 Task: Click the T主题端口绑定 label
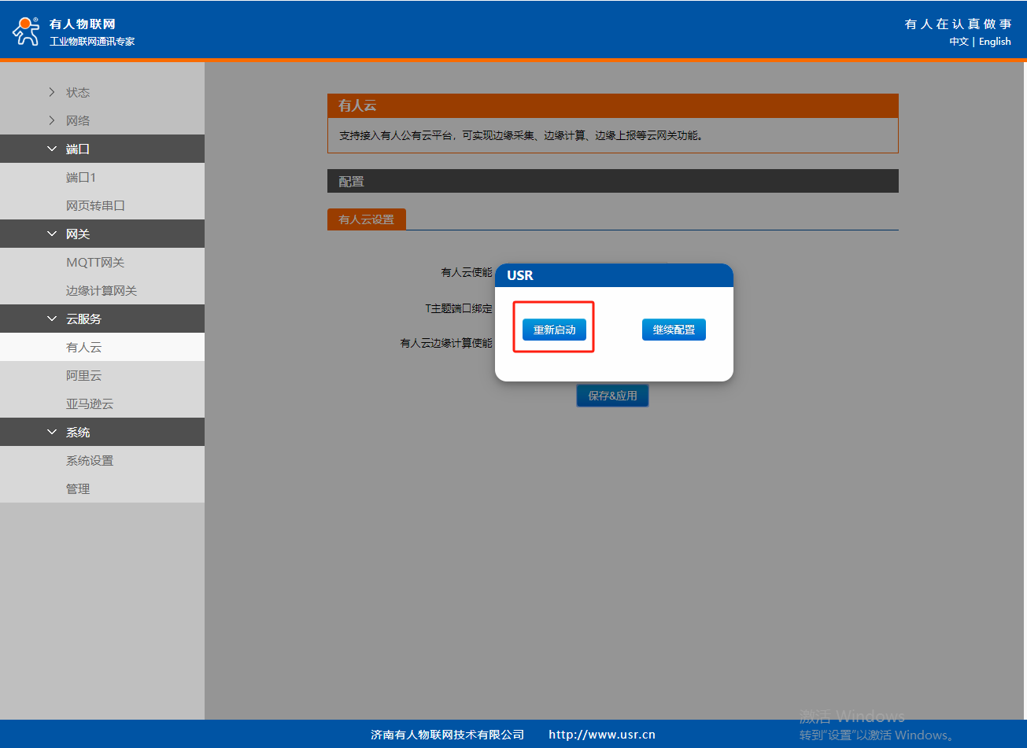[459, 308]
